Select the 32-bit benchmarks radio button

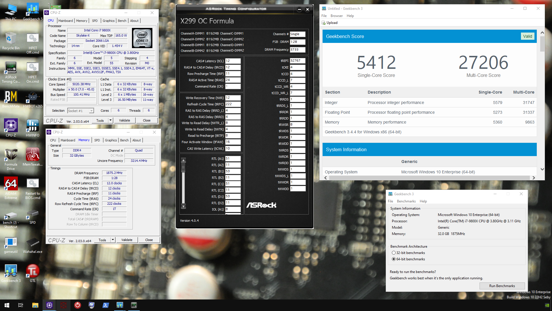point(394,253)
